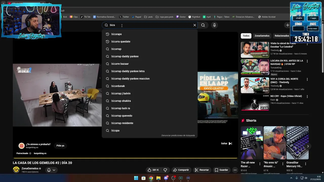Open 'NO CRY - Kapo' video thumbnail
This screenshot has height=182, width=324.
click(255, 102)
